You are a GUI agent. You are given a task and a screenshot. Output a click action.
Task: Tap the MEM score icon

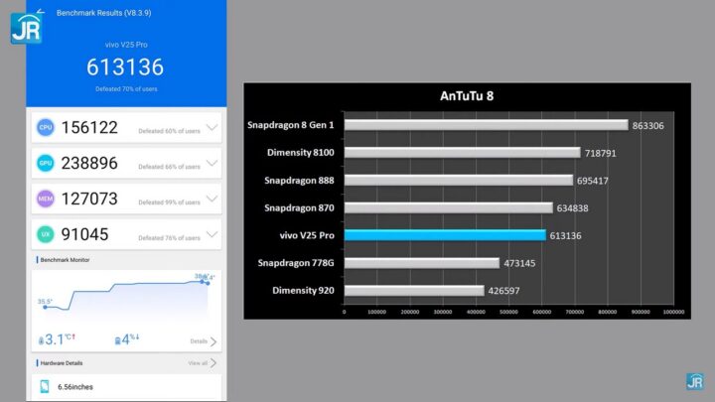coord(46,199)
